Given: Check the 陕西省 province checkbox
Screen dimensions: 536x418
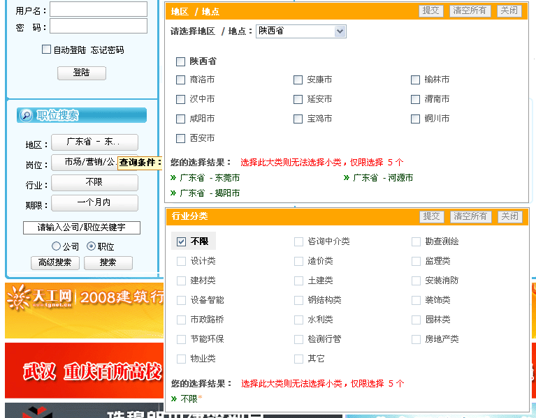Looking at the screenshot, I should click(x=180, y=62).
